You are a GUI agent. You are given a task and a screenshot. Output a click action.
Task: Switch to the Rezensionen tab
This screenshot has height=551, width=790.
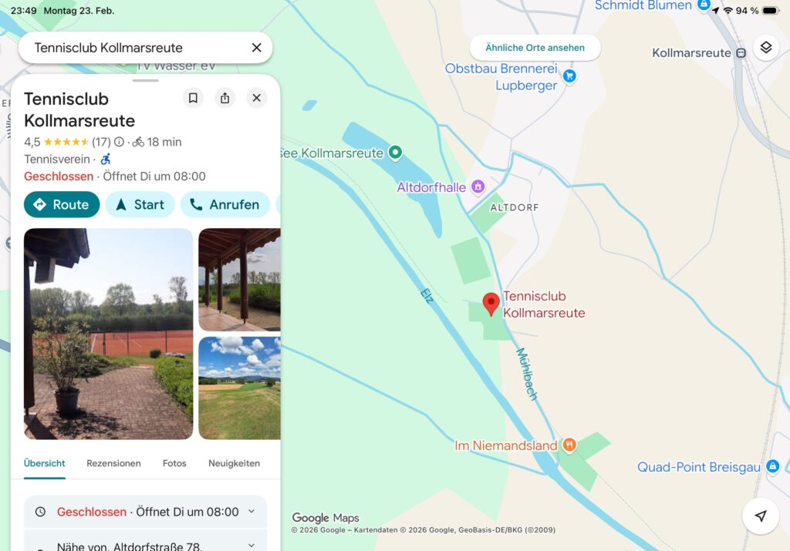point(114,463)
